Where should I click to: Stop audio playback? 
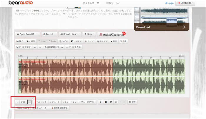106,102
